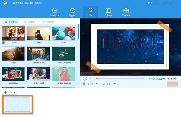The height and width of the screenshot is (117, 181).
Task: Expand the Add button dropdown arrow
Action: (x=15, y=92)
